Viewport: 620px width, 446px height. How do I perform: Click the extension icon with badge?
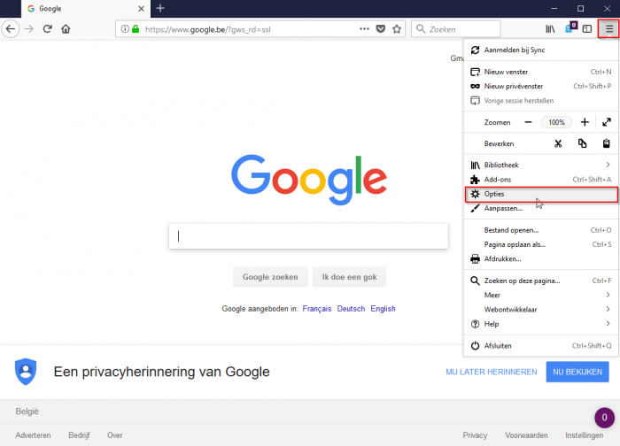point(570,27)
